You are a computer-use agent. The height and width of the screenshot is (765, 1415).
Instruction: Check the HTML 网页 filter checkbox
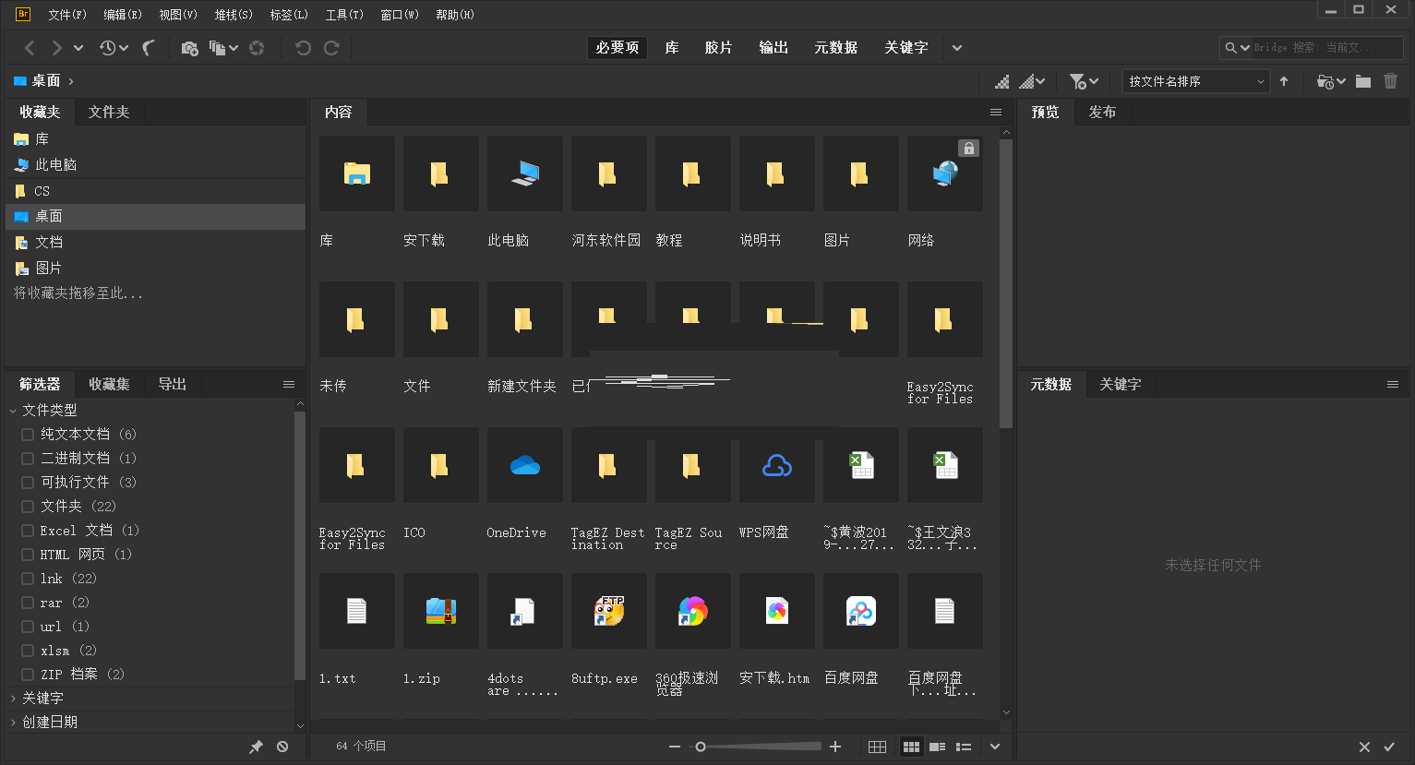click(x=28, y=555)
